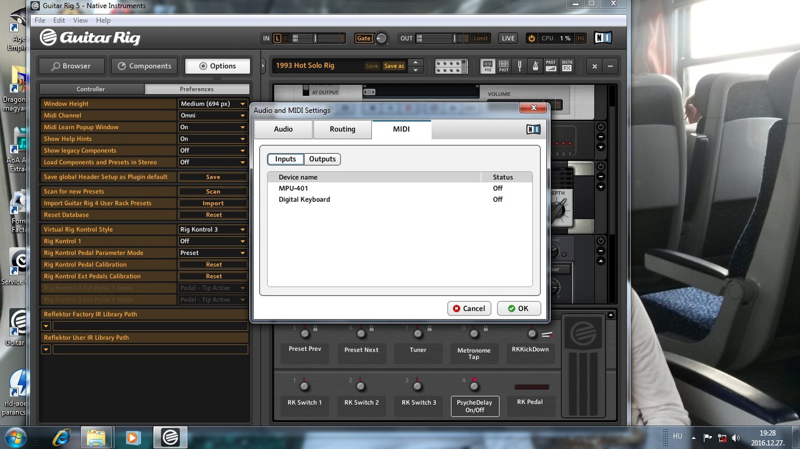The image size is (800, 449).
Task: Toggle the PRST preset volume icon
Action: [551, 66]
